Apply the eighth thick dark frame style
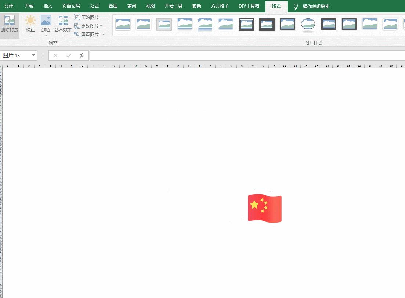 tap(267, 24)
